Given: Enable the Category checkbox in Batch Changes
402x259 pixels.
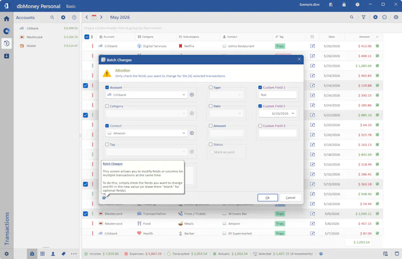Looking at the screenshot, I should point(107,106).
